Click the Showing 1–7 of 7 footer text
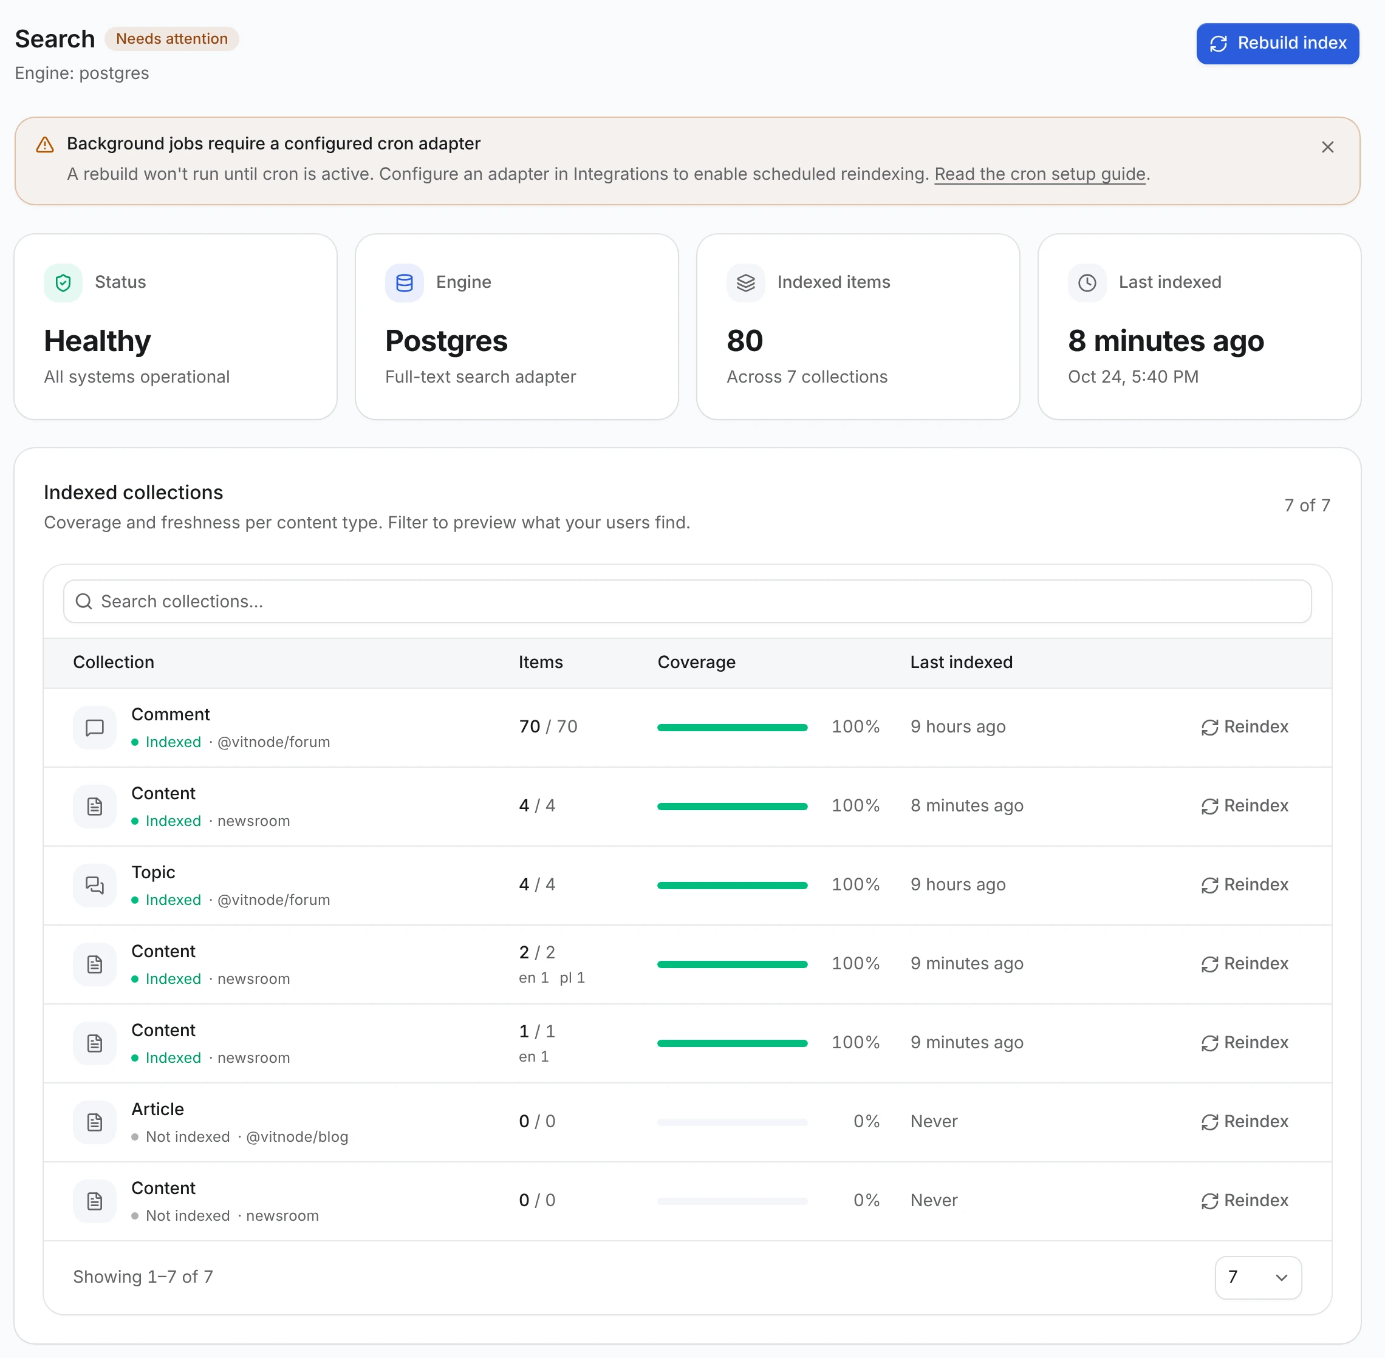Image resolution: width=1385 pixels, height=1358 pixels. point(143,1277)
